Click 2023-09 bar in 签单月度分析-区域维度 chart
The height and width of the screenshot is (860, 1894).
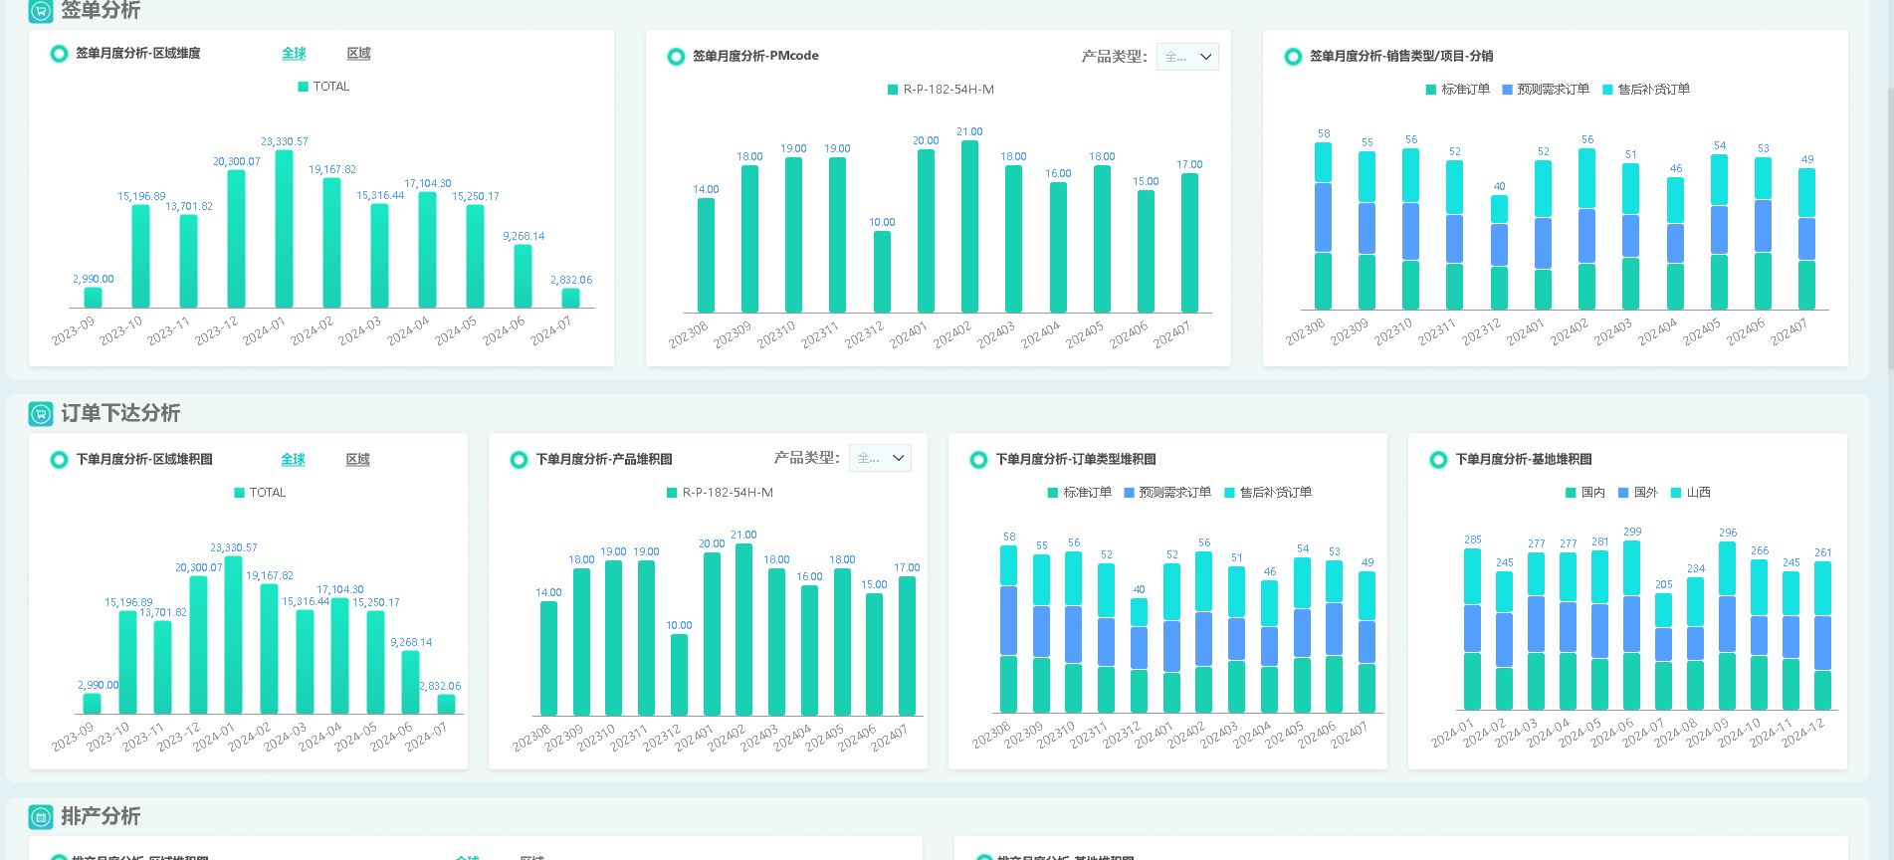[x=93, y=298]
